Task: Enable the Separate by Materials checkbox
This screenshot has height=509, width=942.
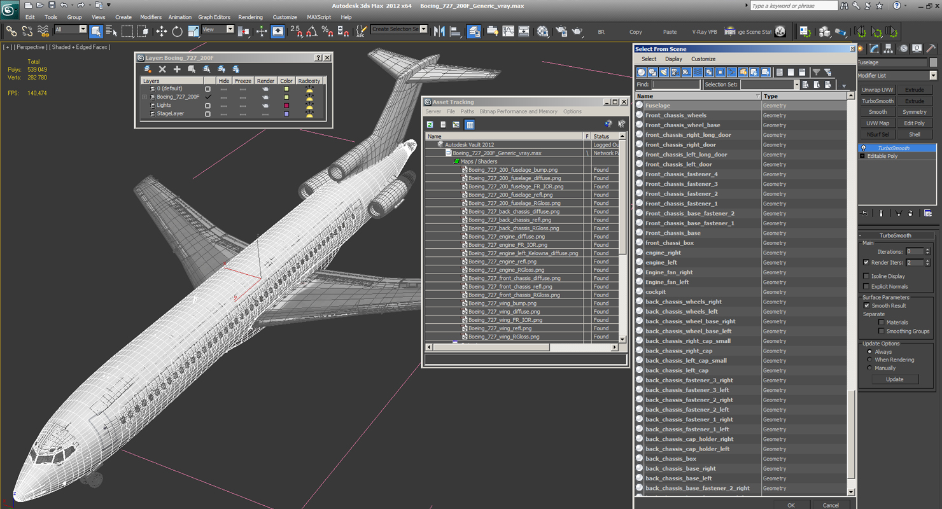Action: 882,322
